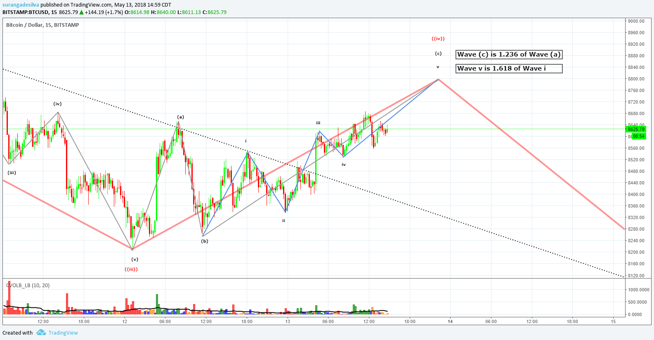This screenshot has height=340, width=654.
Task: Click the 1000.0000 volume axis label
Action: pyautogui.click(x=638, y=290)
